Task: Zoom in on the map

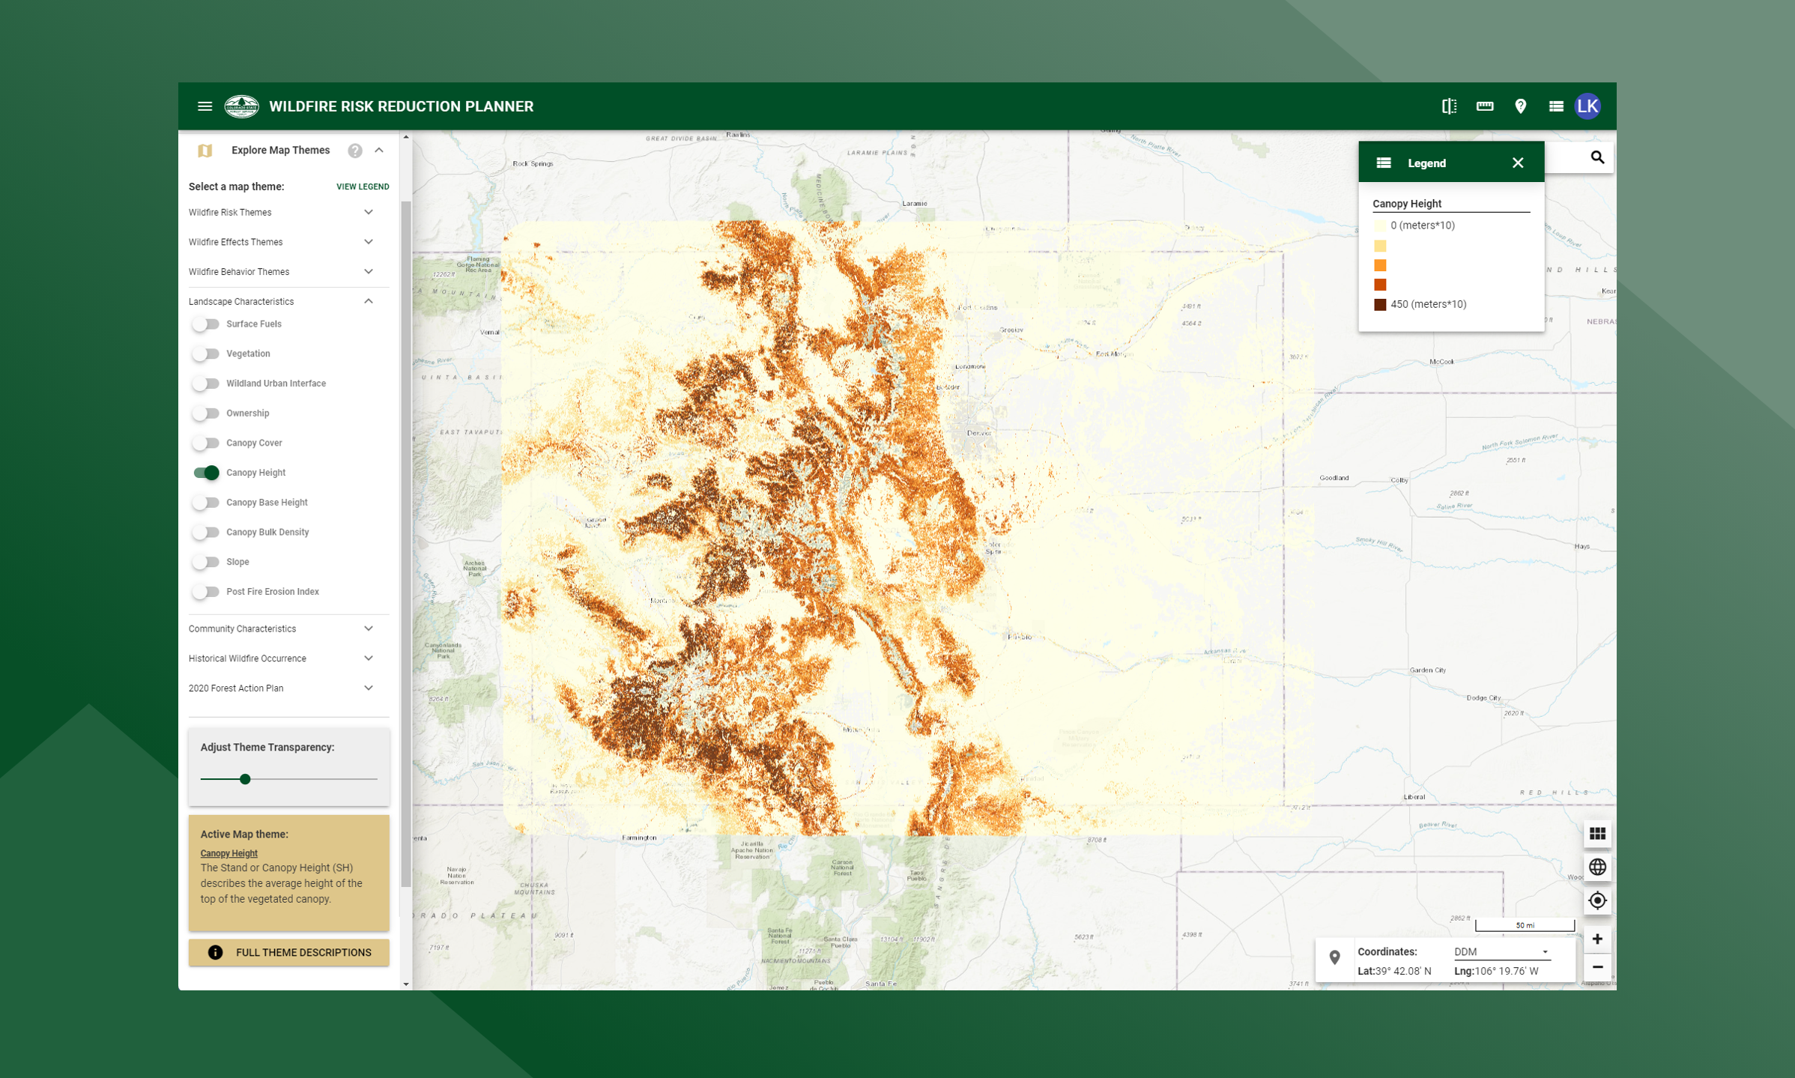Action: point(1597,939)
